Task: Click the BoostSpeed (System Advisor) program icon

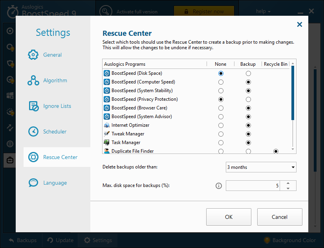Action: [106, 117]
